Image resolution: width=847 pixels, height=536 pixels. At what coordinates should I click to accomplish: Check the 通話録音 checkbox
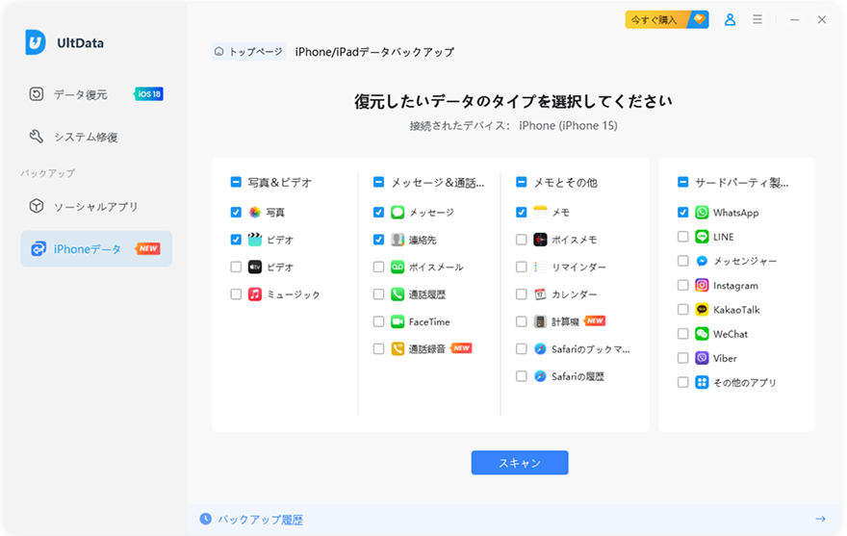coord(378,349)
